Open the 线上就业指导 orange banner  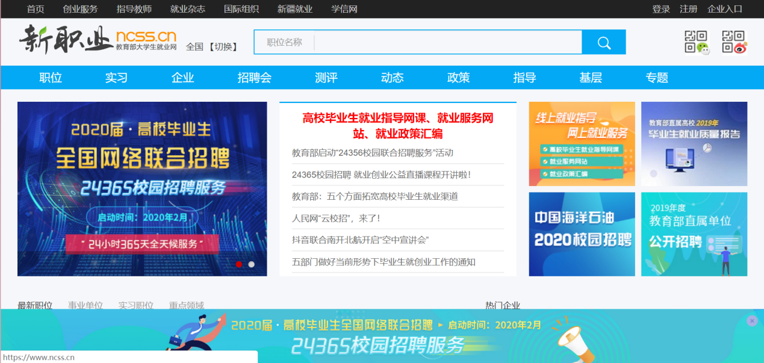coord(582,144)
